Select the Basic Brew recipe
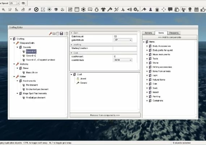 32,72
